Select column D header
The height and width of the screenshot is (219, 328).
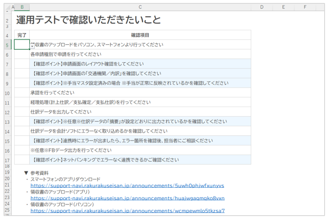(x=261, y=8)
